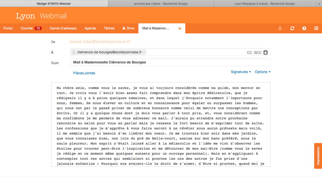Switch to Lyon-Perpignan à cheval Google tab
Image resolution: width=322 pixels, height=177 pixels.
tap(265, 4)
